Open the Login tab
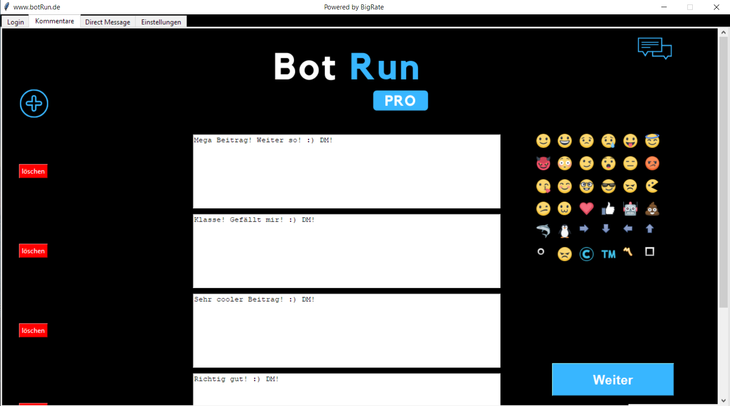 click(16, 22)
